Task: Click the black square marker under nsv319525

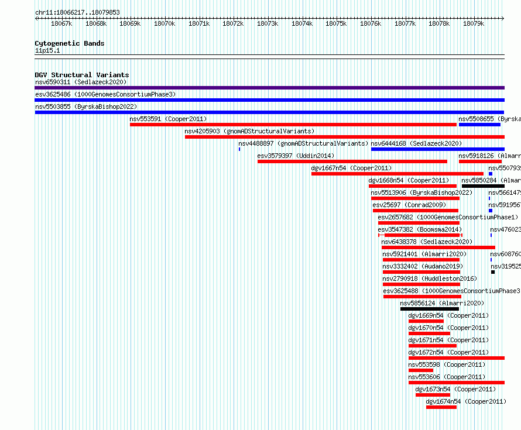Action: 493,272
